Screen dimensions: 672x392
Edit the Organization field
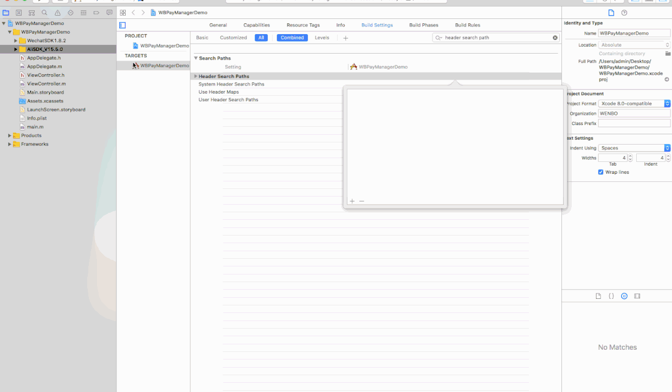(x=634, y=114)
